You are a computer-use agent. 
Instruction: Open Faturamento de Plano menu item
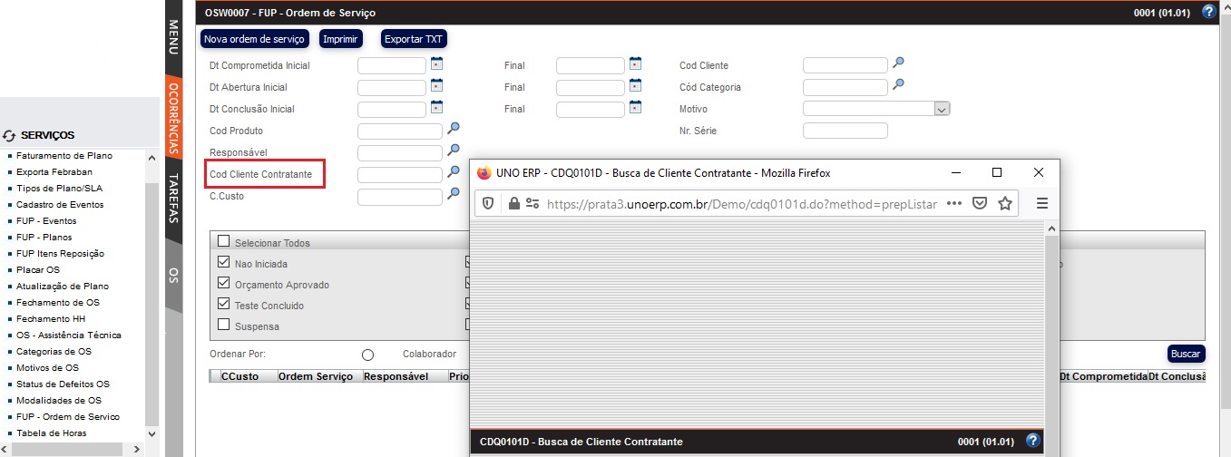[x=64, y=155]
